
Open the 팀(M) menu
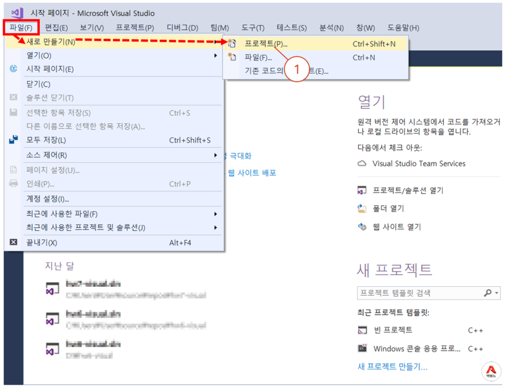click(220, 28)
